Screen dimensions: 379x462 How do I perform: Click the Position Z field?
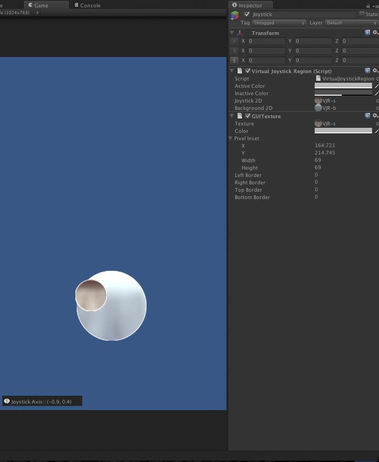click(x=361, y=41)
